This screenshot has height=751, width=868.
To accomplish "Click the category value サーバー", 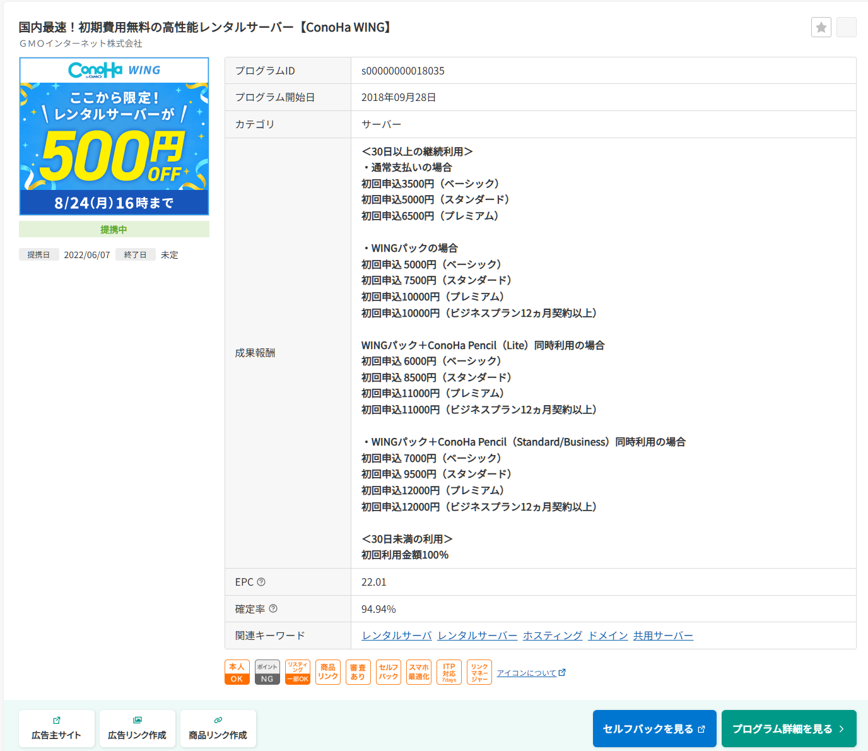I will pos(382,124).
